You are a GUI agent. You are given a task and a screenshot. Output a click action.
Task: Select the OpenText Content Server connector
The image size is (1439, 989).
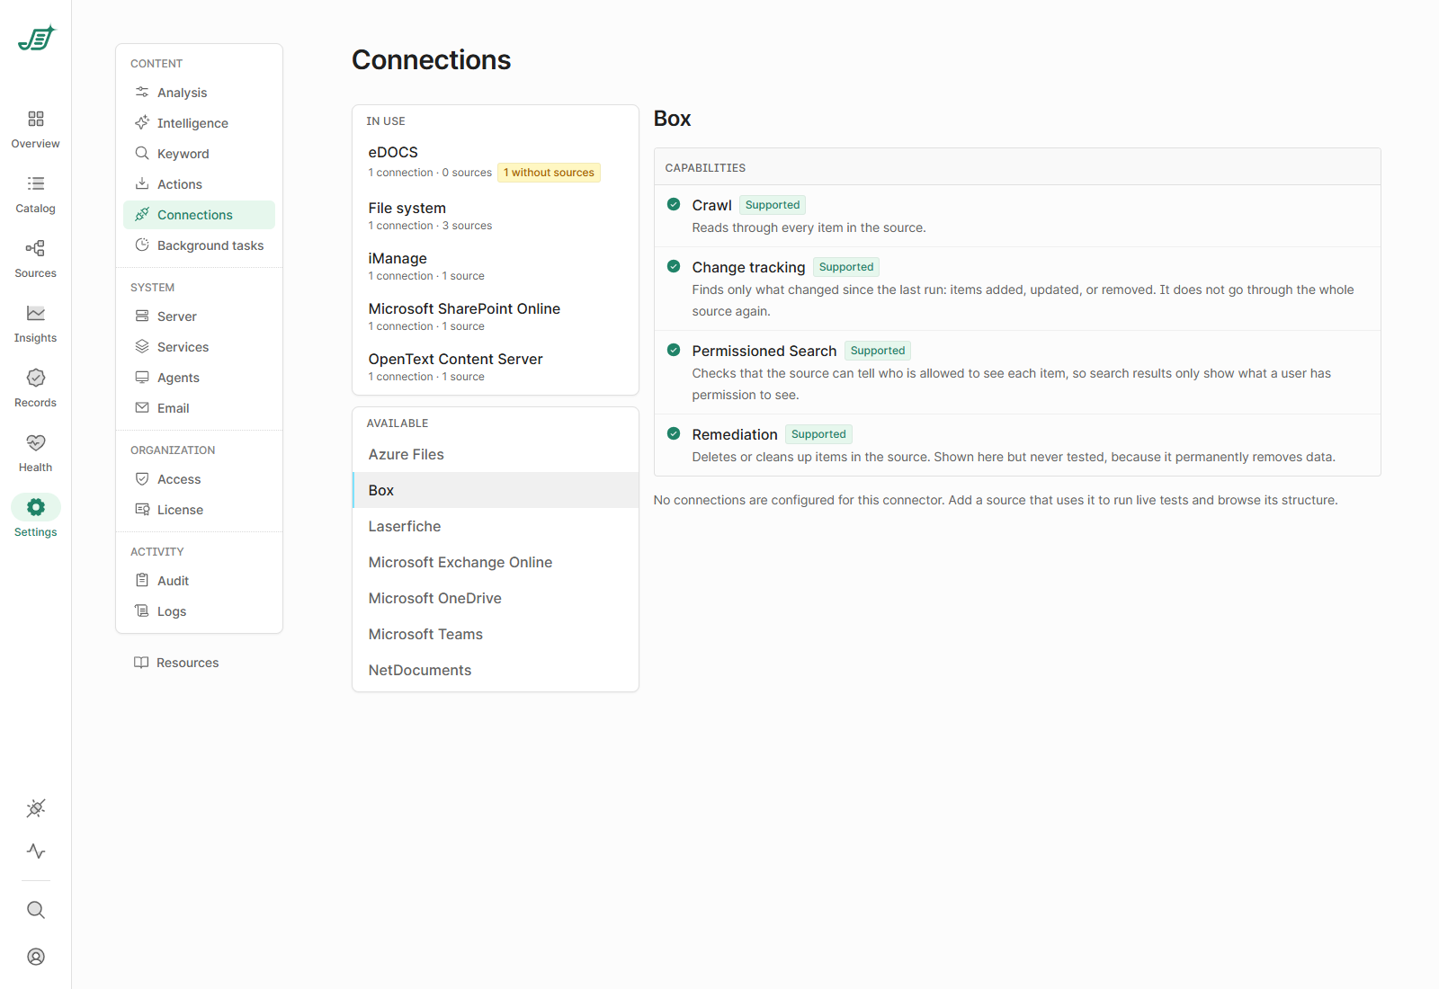click(496, 367)
